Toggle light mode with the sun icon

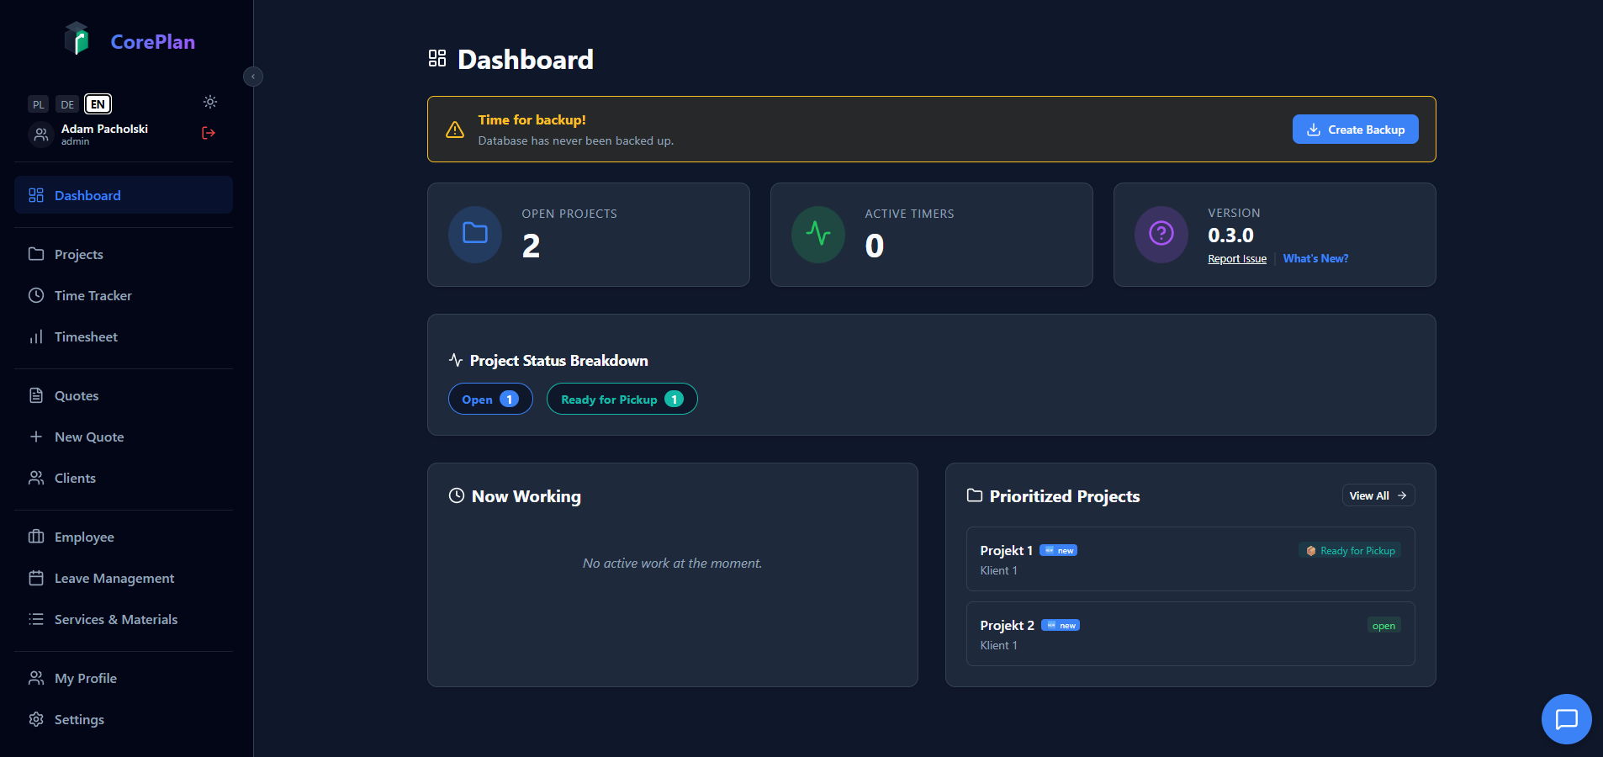pyautogui.click(x=209, y=102)
